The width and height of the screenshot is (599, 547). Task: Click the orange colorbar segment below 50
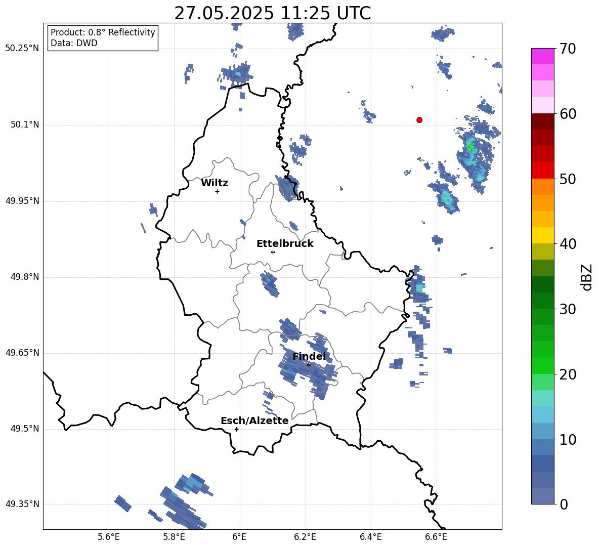coord(542,186)
